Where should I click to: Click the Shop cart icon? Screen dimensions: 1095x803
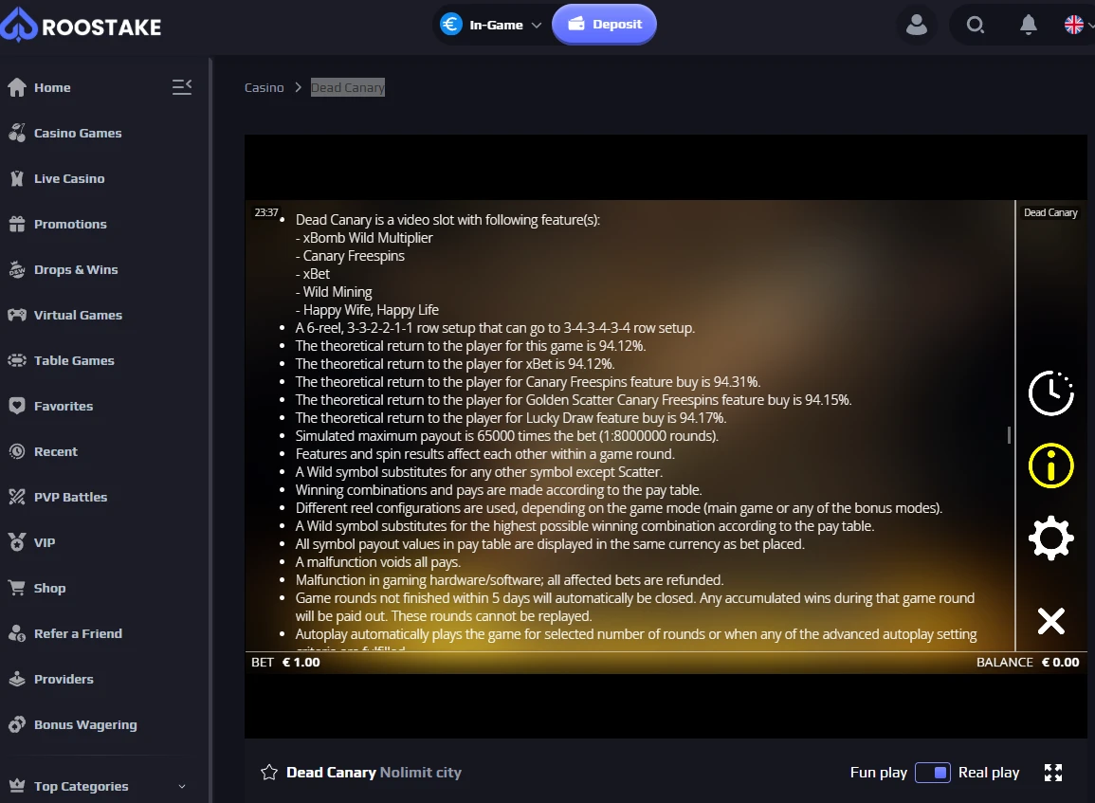pyautogui.click(x=17, y=588)
